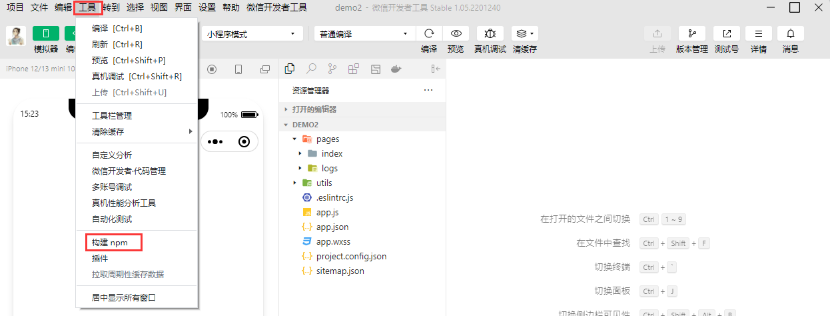Image resolution: width=830 pixels, height=316 pixels.
Task: Click the phone device icon in simulator bar
Action: pyautogui.click(x=238, y=69)
